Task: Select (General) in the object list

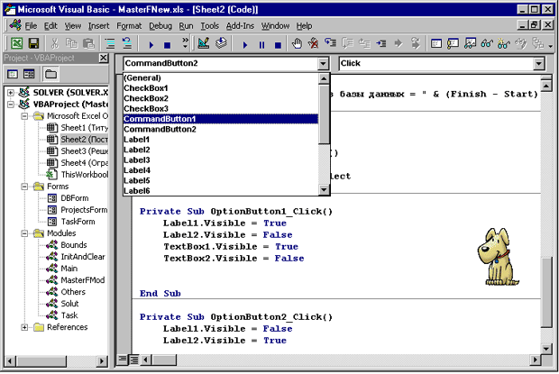Action: [221, 78]
